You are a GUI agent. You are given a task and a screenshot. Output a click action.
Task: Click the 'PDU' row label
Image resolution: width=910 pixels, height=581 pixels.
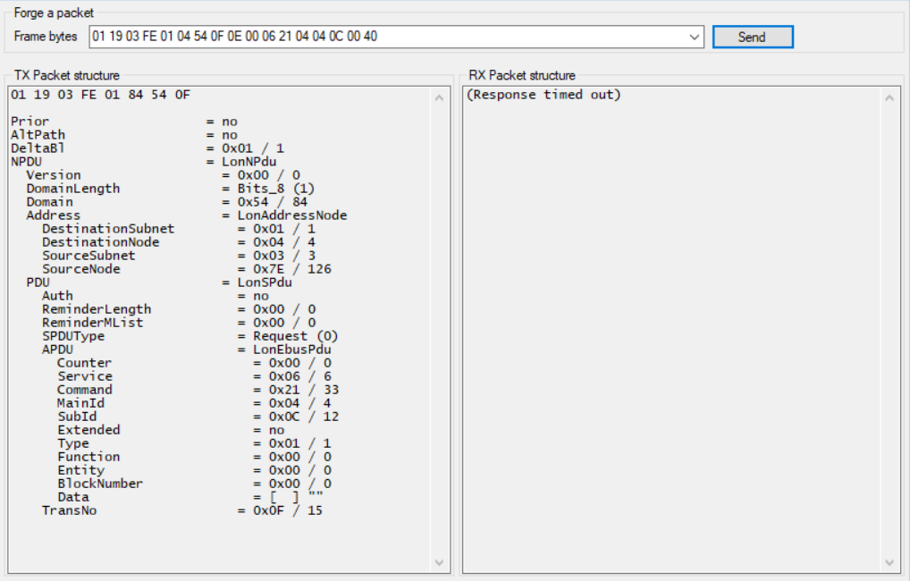pyautogui.click(x=38, y=282)
